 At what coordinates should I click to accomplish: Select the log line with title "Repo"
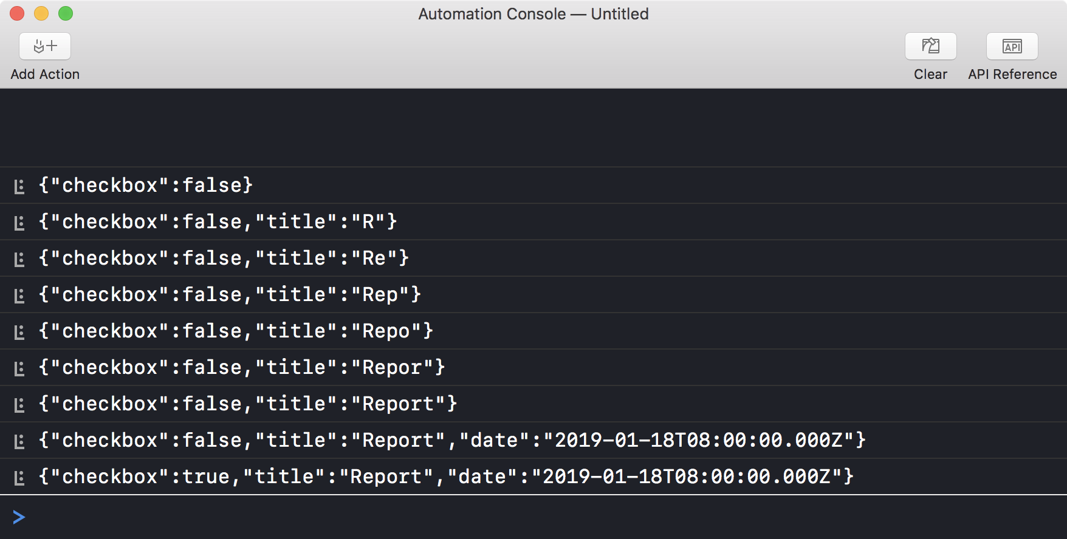(x=236, y=331)
